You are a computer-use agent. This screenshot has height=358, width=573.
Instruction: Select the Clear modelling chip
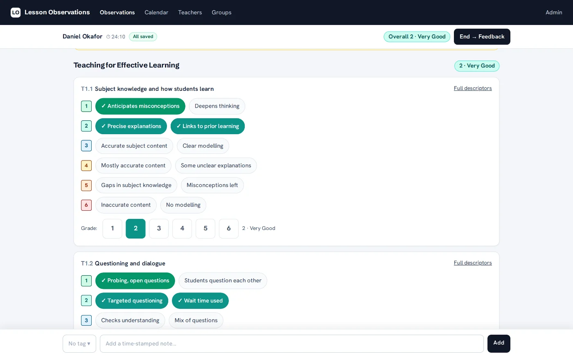203,146
